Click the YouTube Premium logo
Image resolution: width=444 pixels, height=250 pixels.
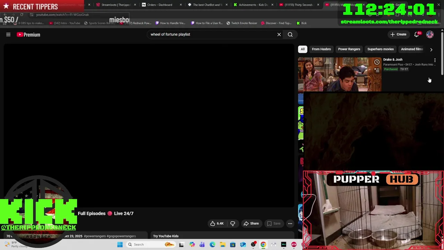[28, 34]
